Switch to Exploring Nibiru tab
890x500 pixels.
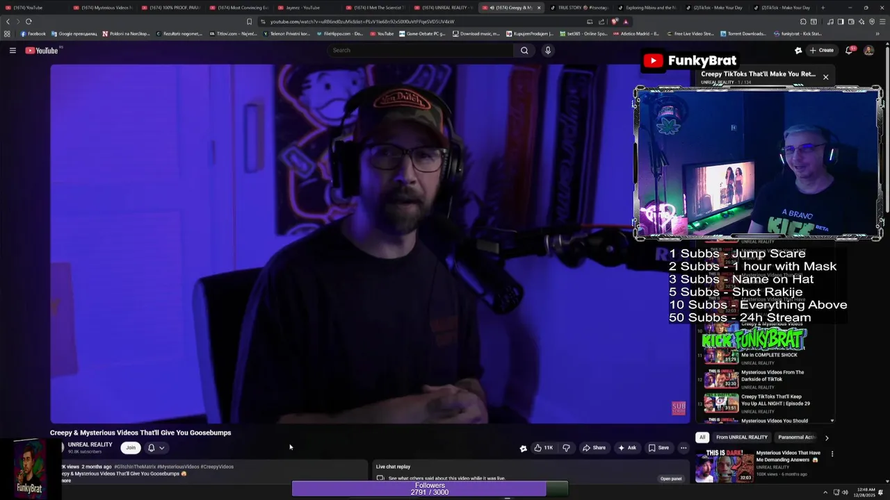647,8
